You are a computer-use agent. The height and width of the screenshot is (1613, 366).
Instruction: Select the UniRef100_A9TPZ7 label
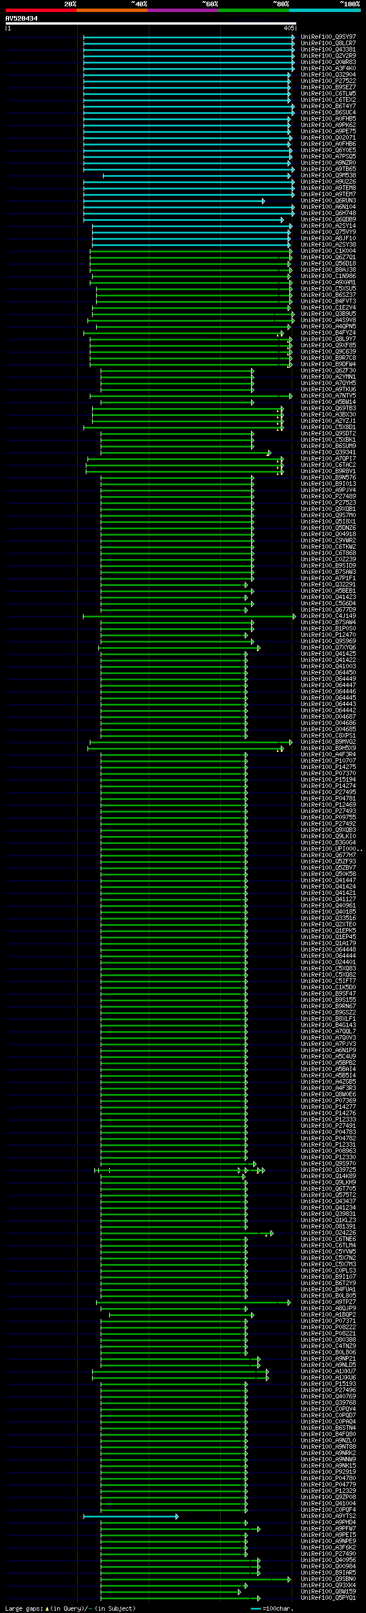pyautogui.click(x=328, y=1302)
